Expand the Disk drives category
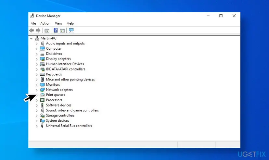This screenshot has width=269, height=160. click(x=37, y=54)
